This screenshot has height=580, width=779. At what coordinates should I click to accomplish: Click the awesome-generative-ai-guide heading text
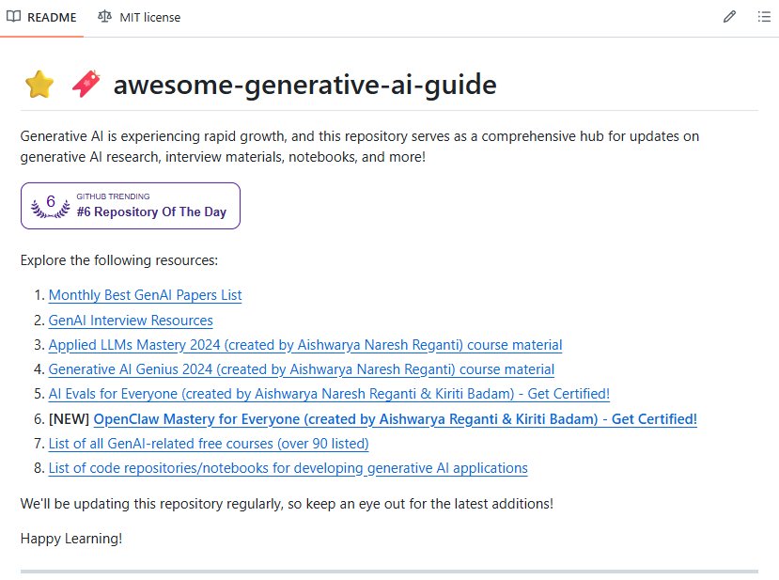click(x=305, y=85)
